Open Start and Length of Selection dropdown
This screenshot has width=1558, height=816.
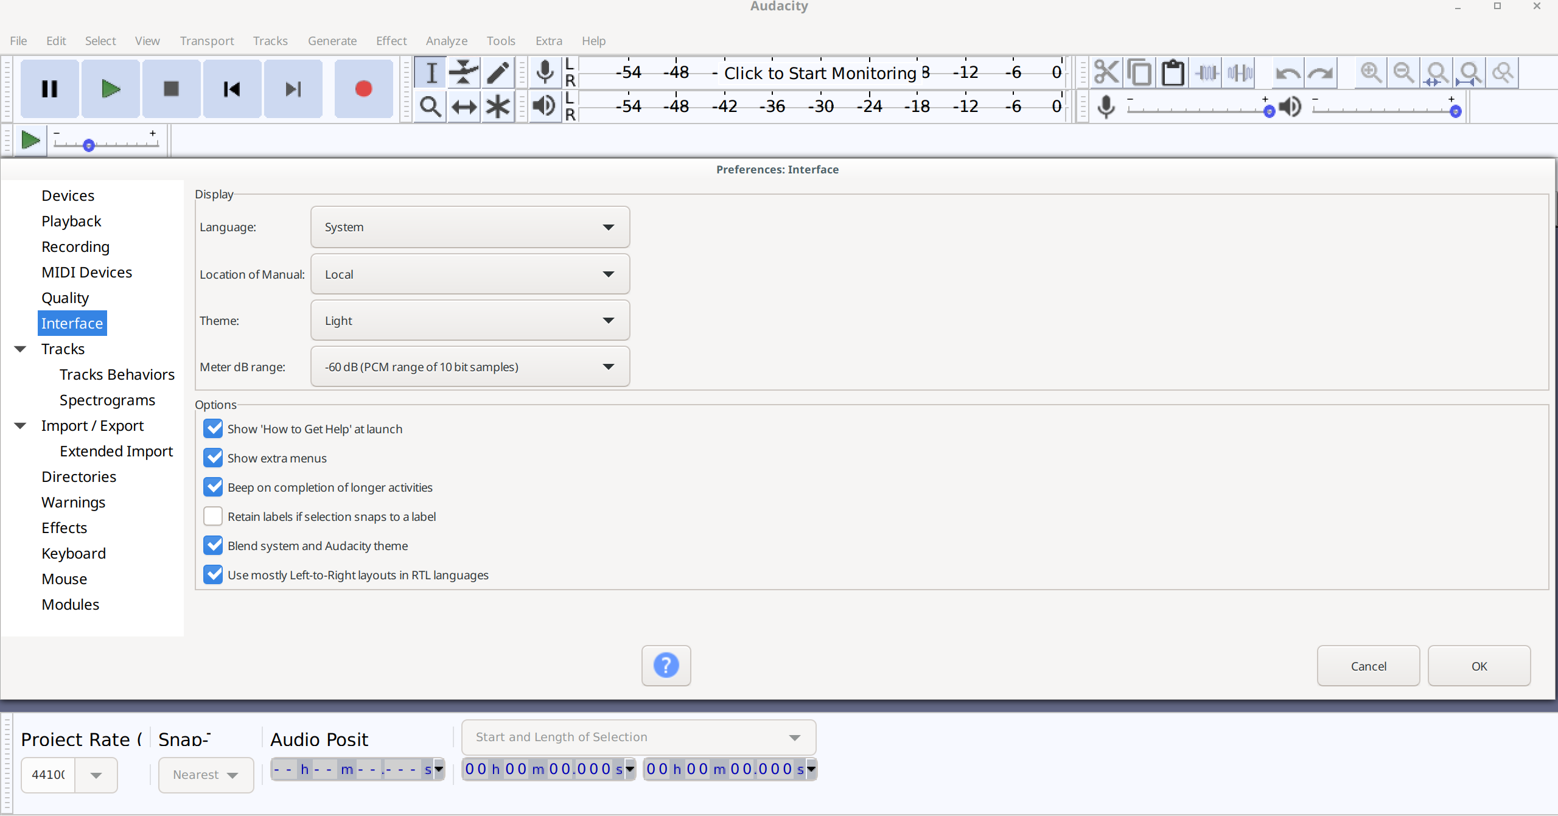(638, 738)
